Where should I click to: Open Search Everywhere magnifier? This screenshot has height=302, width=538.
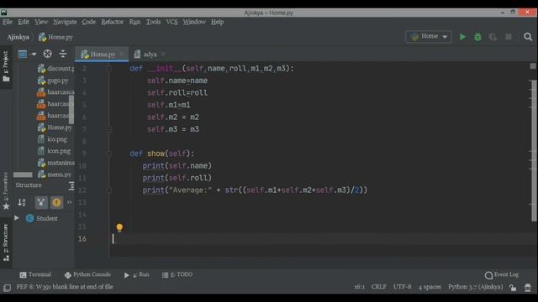528,37
